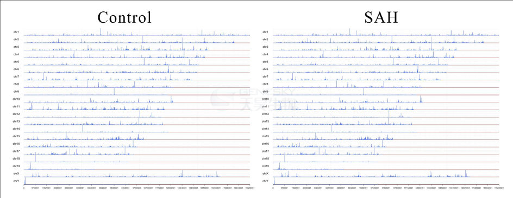Select chr6 label in Control panel

tap(16, 69)
